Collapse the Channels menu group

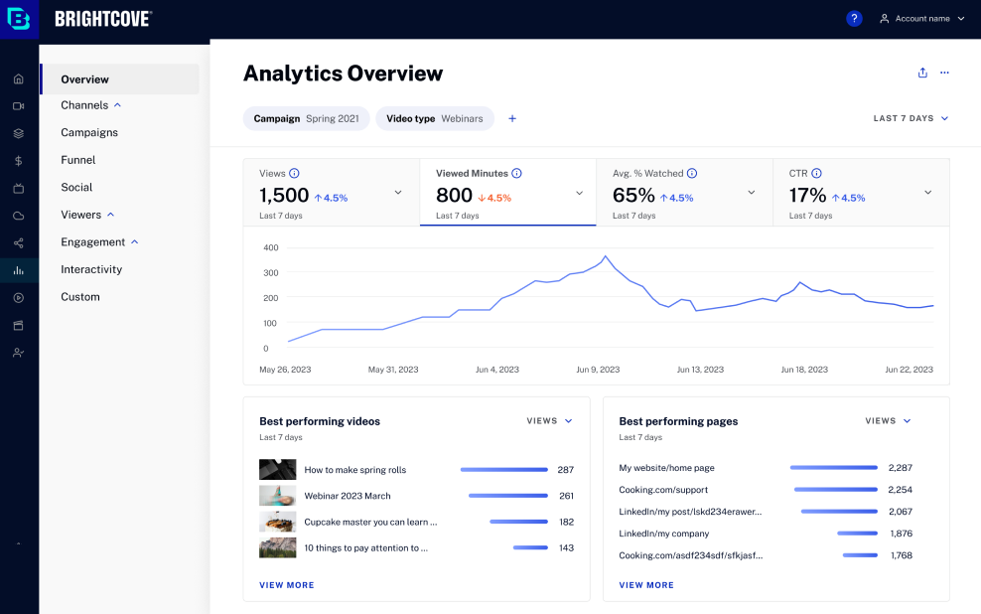tap(117, 105)
